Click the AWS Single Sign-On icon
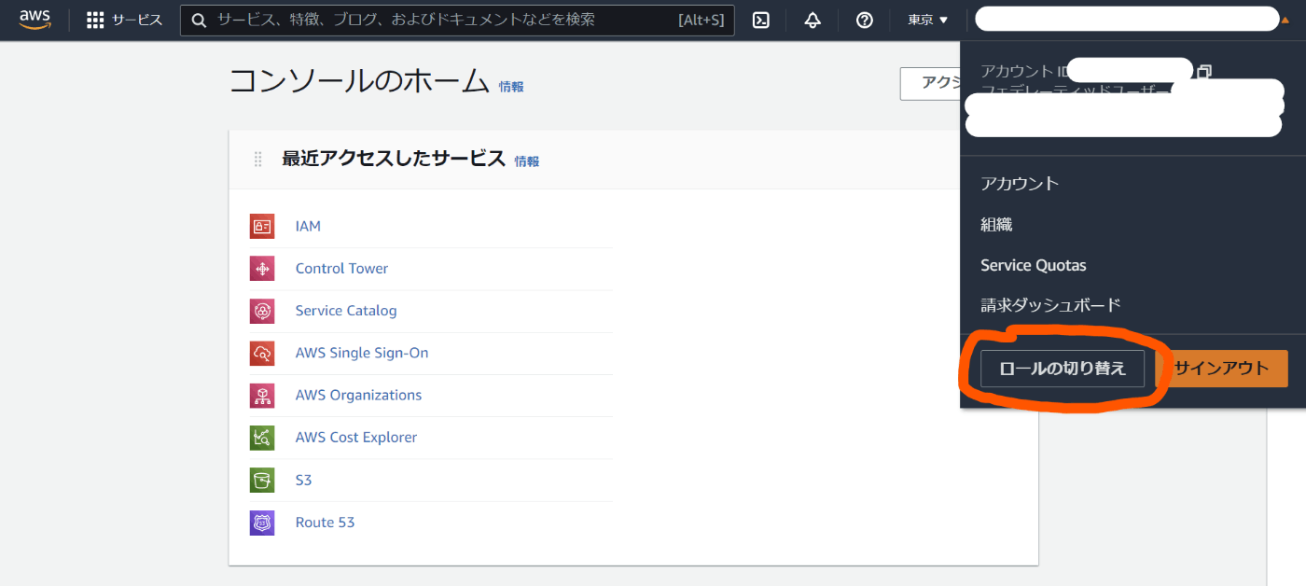Image resolution: width=1306 pixels, height=586 pixels. (x=262, y=353)
